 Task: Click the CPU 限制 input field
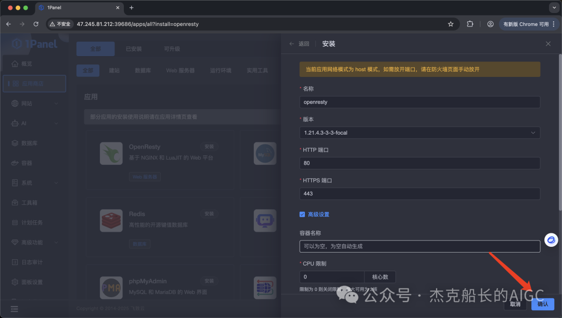(332, 277)
